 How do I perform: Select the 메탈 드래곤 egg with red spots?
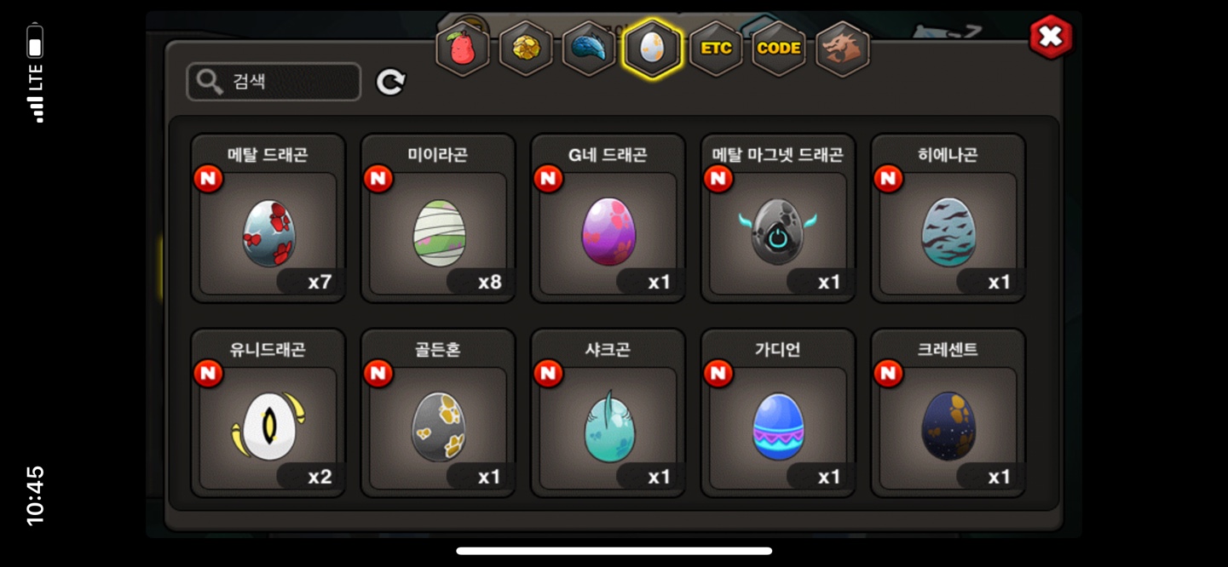tap(268, 219)
